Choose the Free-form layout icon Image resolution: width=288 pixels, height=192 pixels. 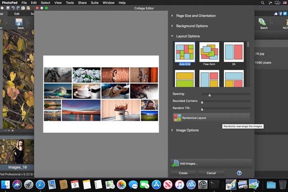point(209,52)
